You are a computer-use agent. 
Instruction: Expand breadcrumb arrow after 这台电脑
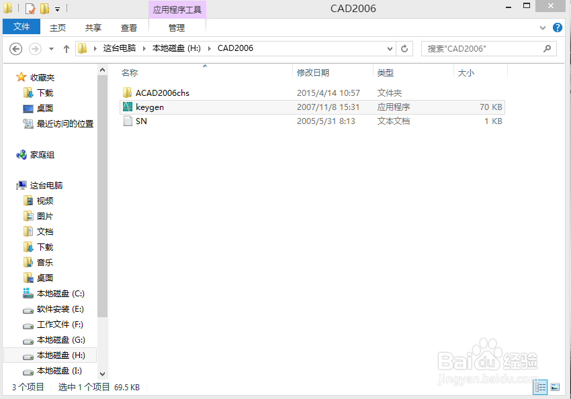click(x=144, y=49)
